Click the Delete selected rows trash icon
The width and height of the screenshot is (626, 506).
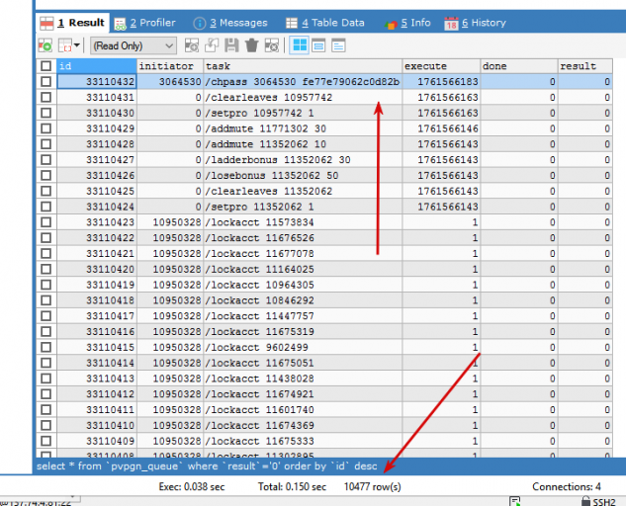tap(251, 45)
